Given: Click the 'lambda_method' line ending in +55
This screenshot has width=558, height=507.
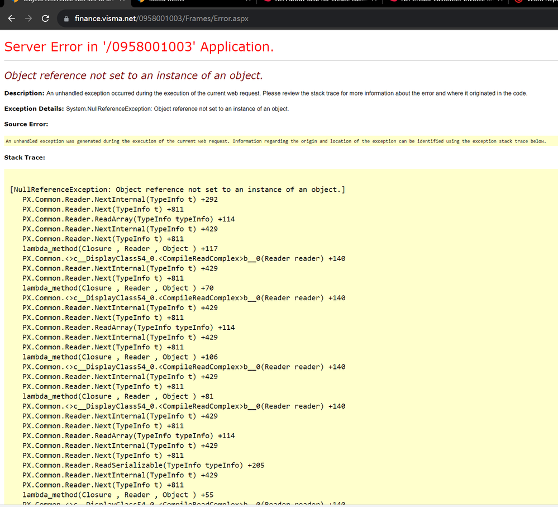Looking at the screenshot, I should (118, 495).
